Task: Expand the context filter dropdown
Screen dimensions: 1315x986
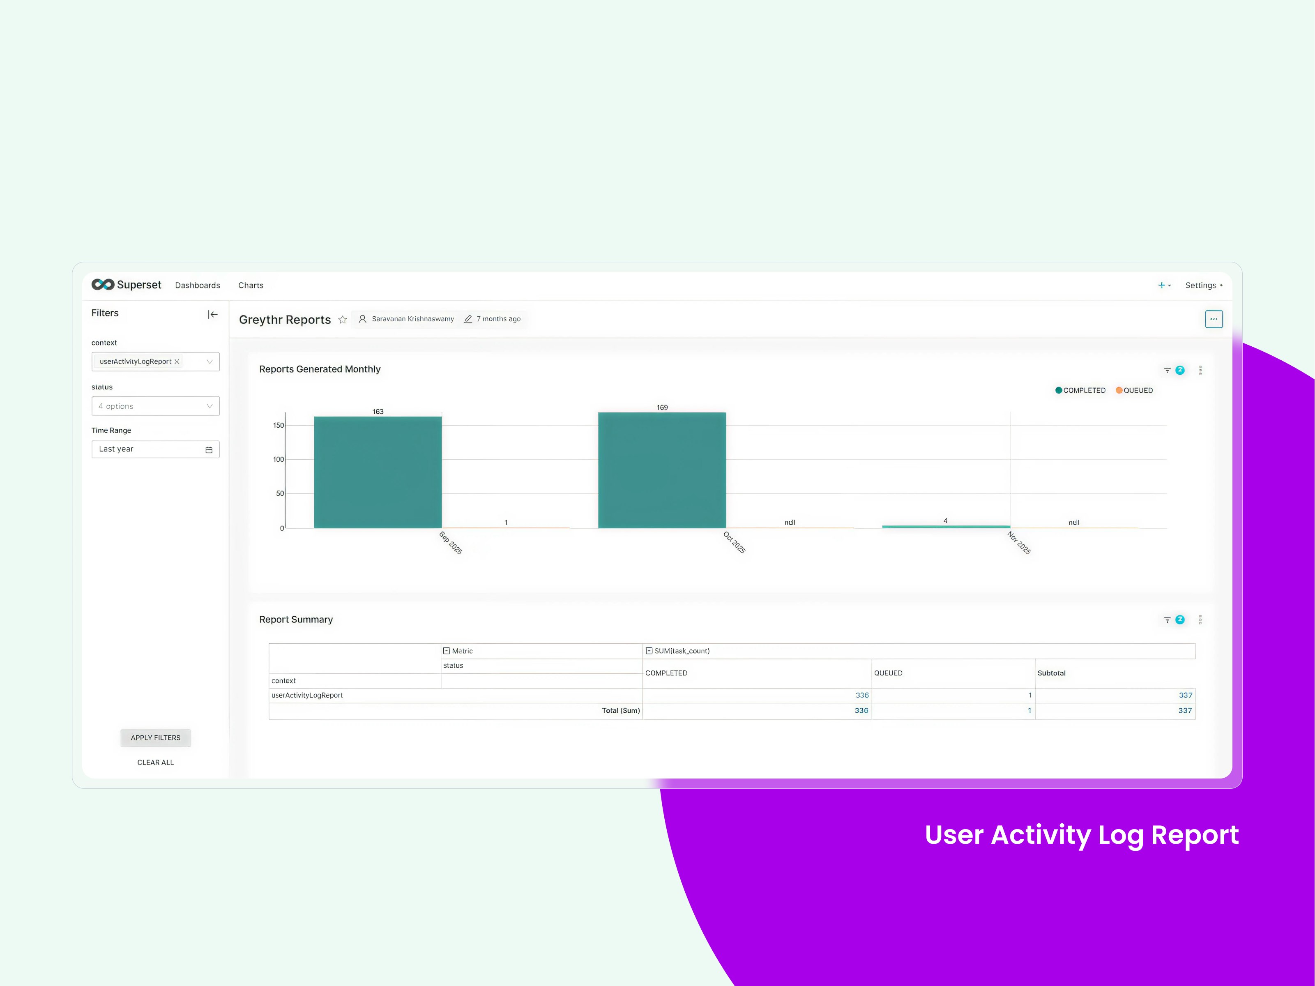Action: pyautogui.click(x=209, y=362)
